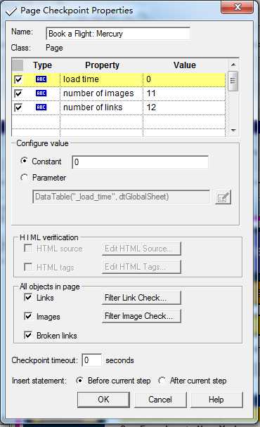Image resolution: width=260 pixels, height=427 pixels.
Task: Click the scroll down arrow in the property list
Action: pyautogui.click(x=233, y=131)
